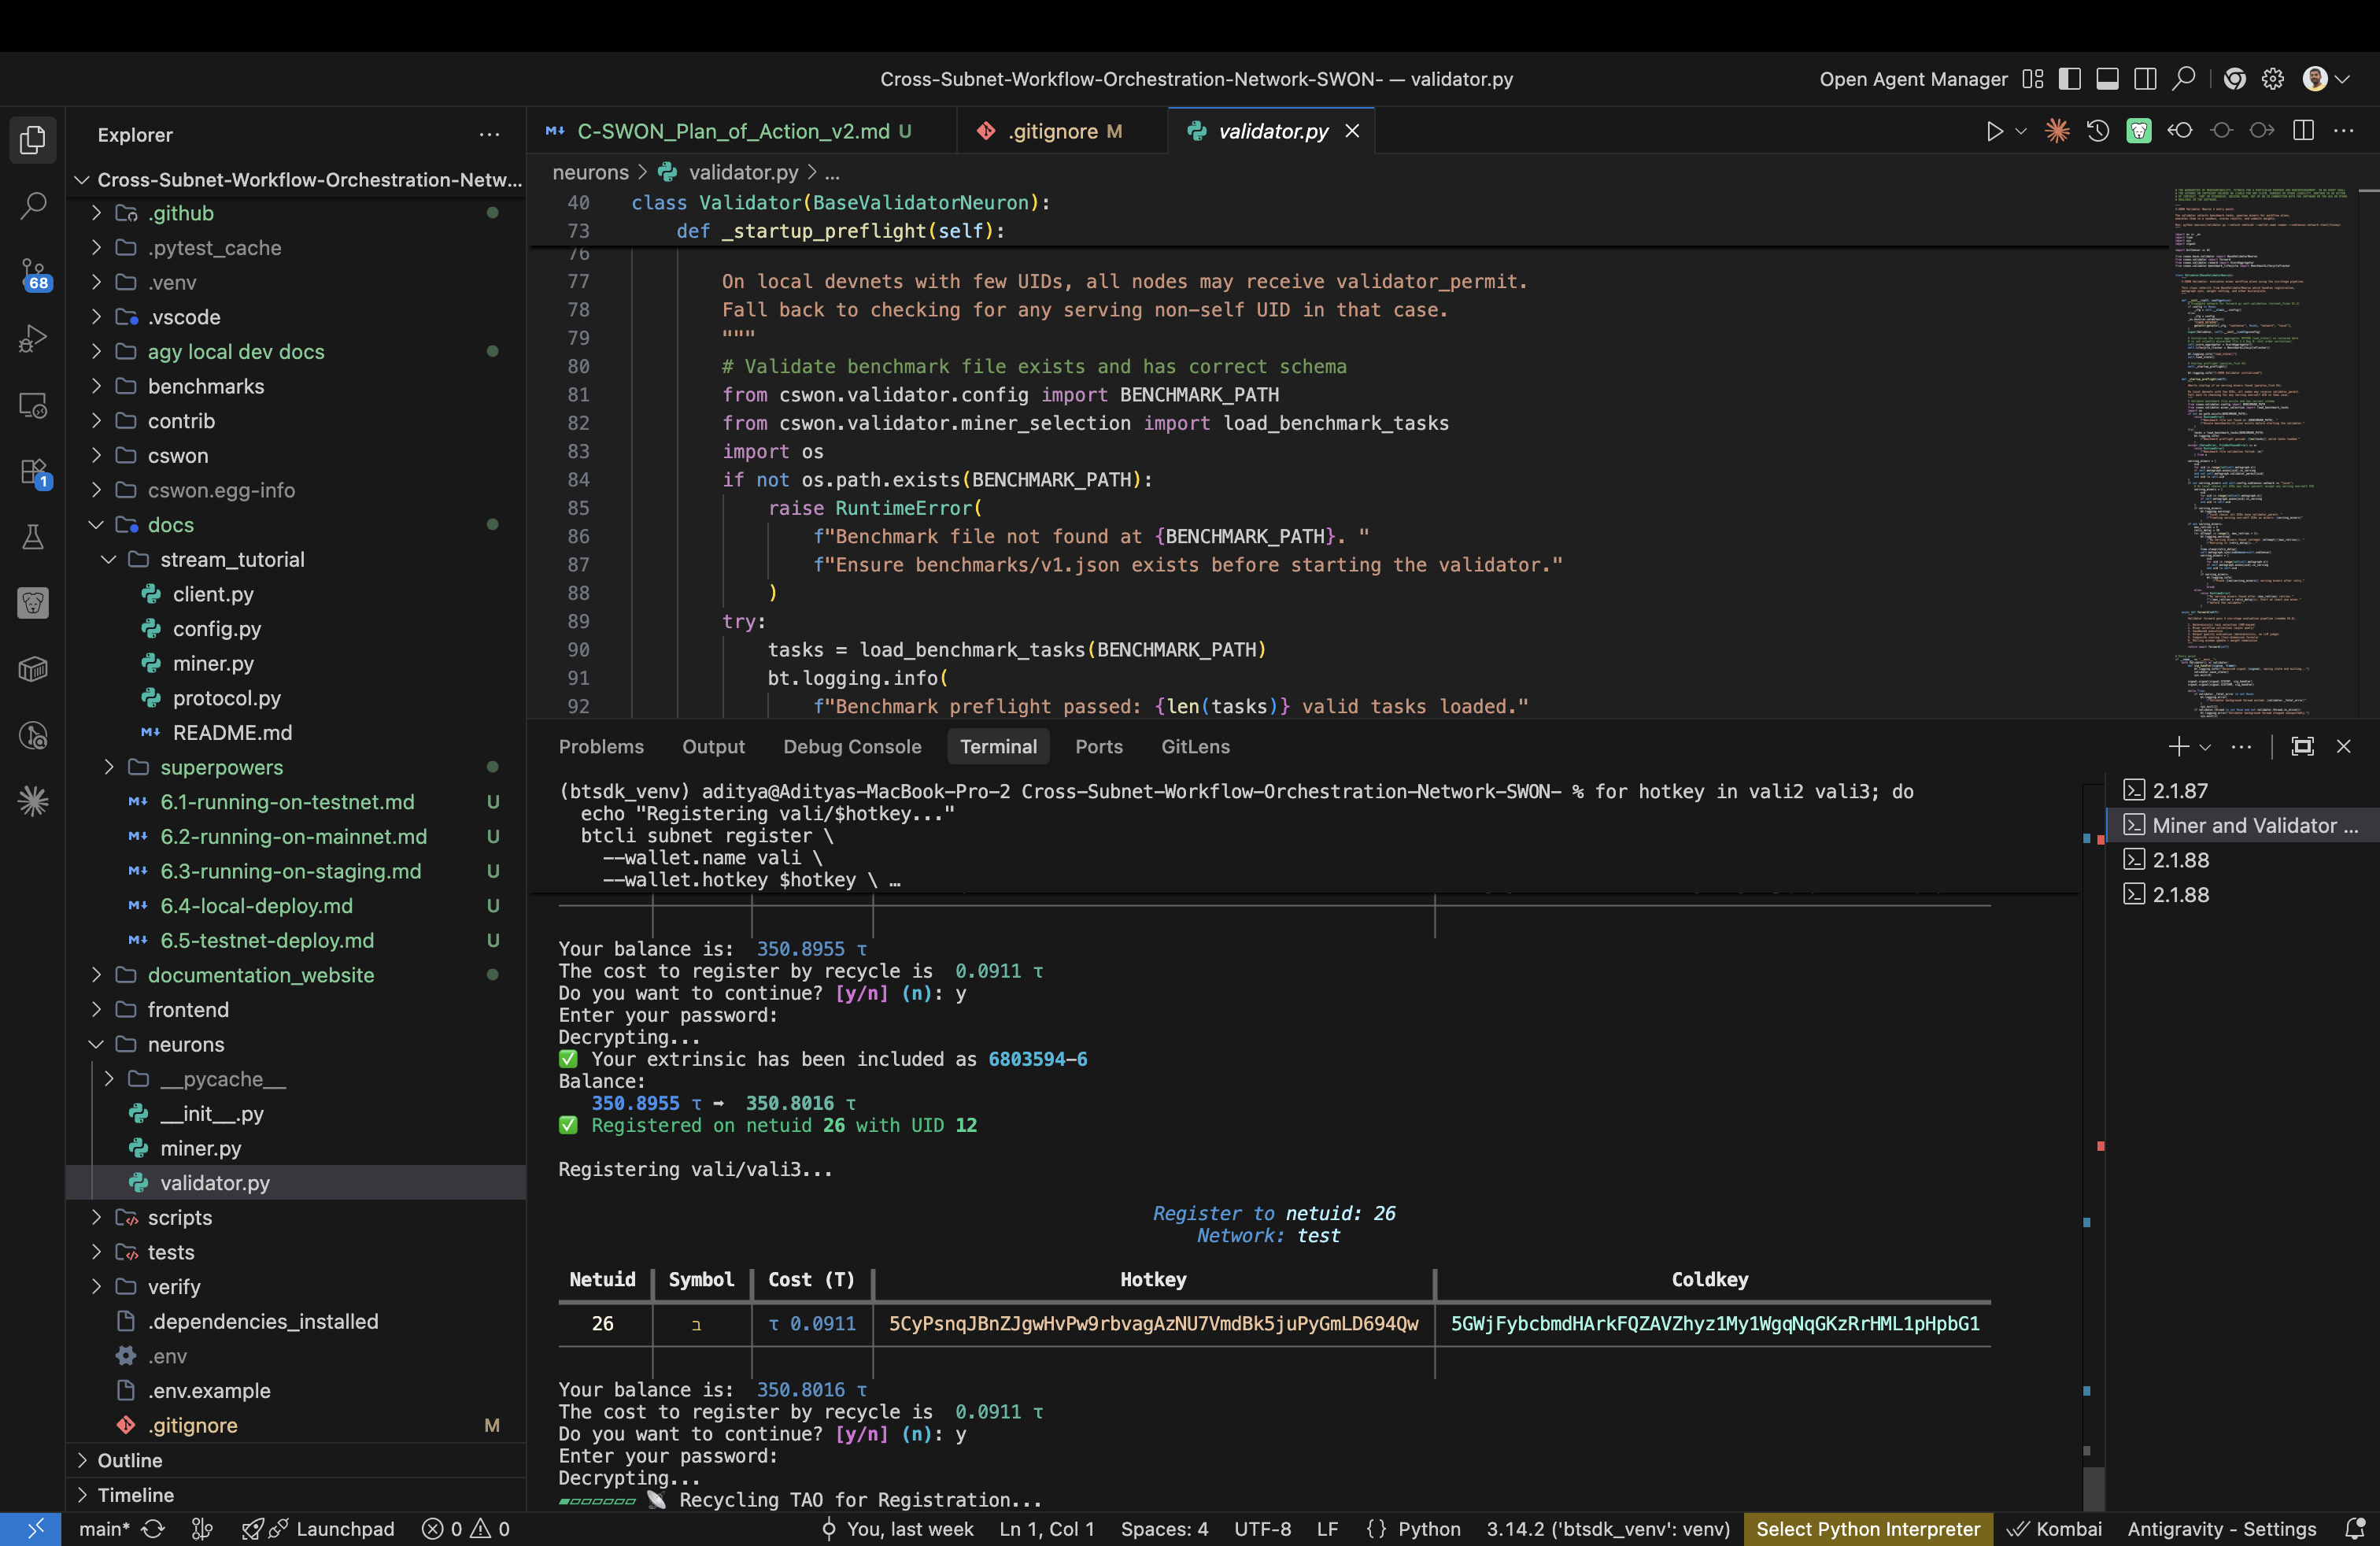Switch to the .gitignore editor tab
The height and width of the screenshot is (1546, 2380).
(x=1053, y=131)
